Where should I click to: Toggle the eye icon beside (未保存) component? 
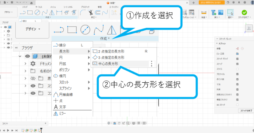click(27, 56)
